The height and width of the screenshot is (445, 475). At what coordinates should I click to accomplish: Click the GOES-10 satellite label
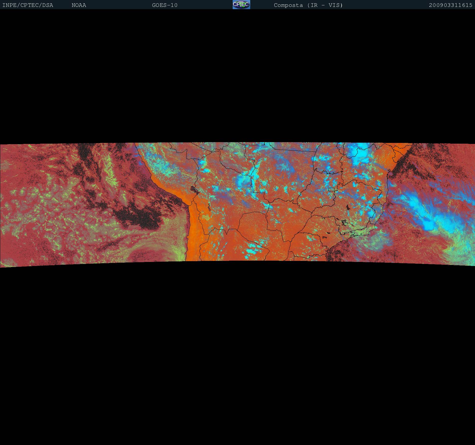tap(165, 5)
